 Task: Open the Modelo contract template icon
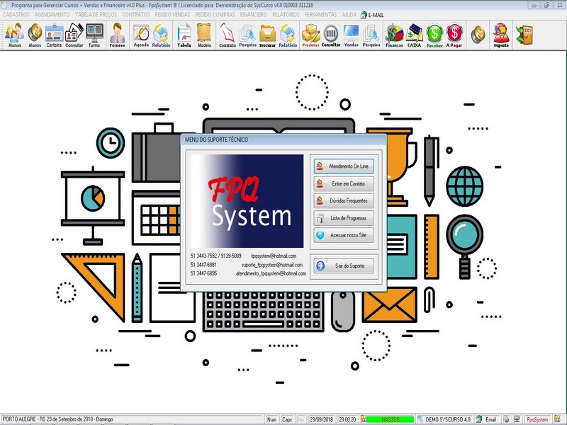pyautogui.click(x=204, y=35)
